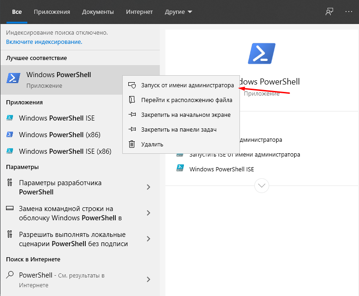This screenshot has height=296, width=359.
Task: Switch to the Приложения tab
Action: (x=52, y=12)
